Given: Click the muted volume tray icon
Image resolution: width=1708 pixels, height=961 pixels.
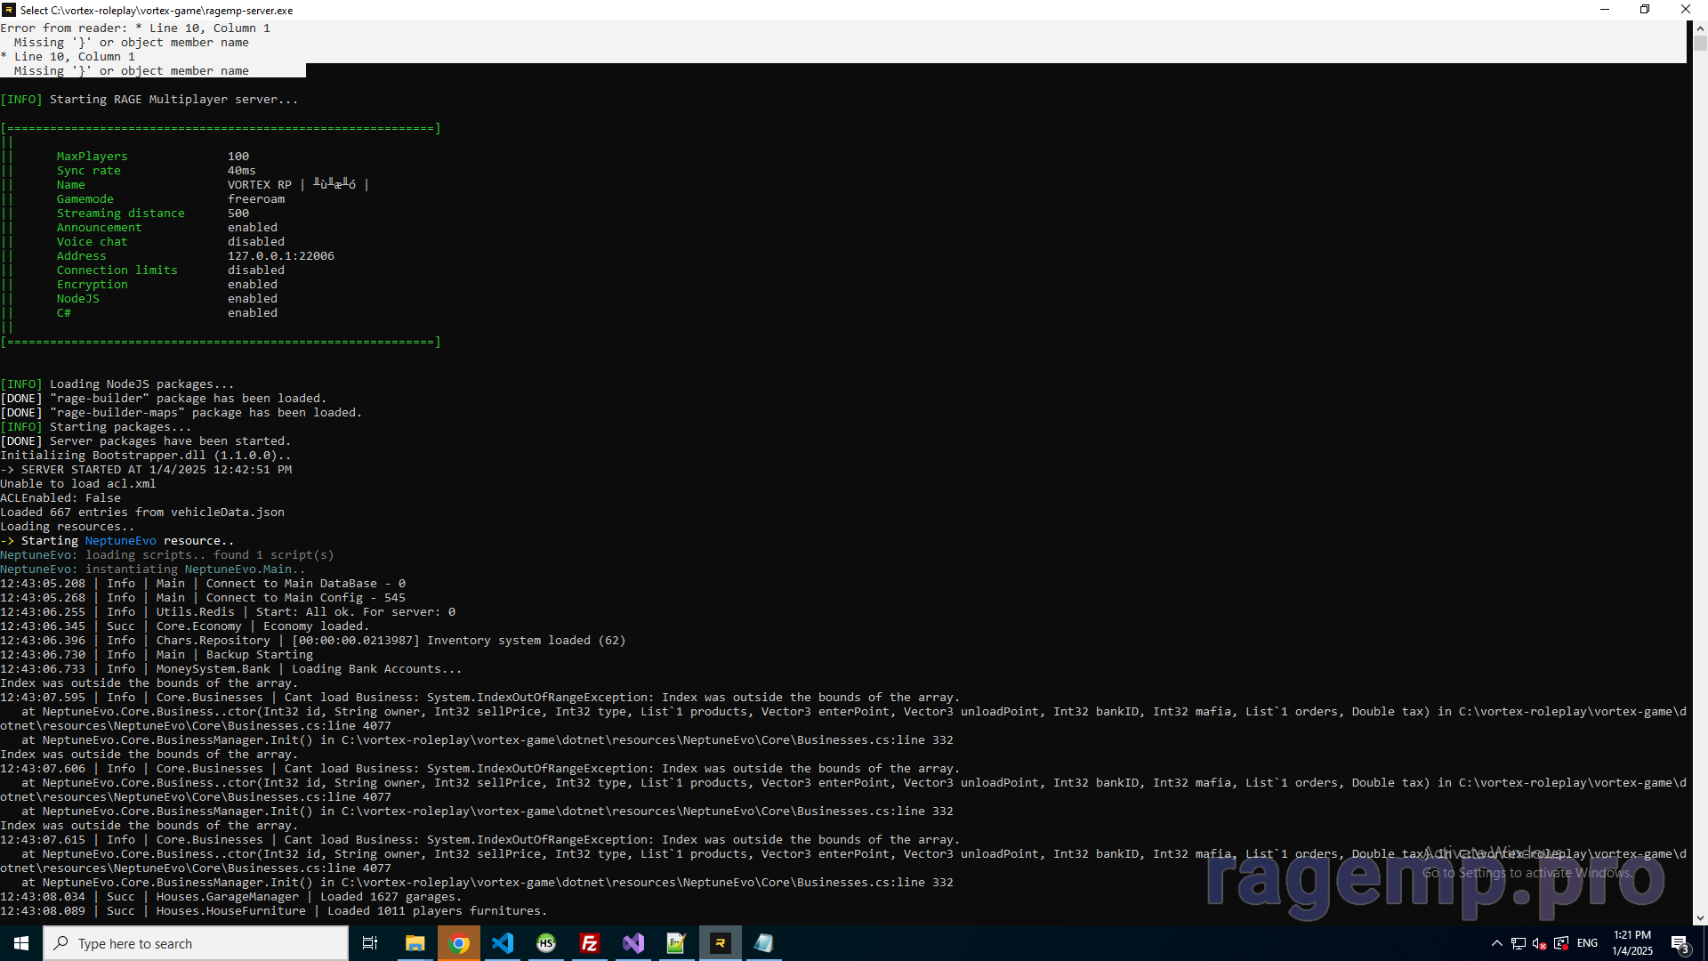Looking at the screenshot, I should (x=1539, y=943).
